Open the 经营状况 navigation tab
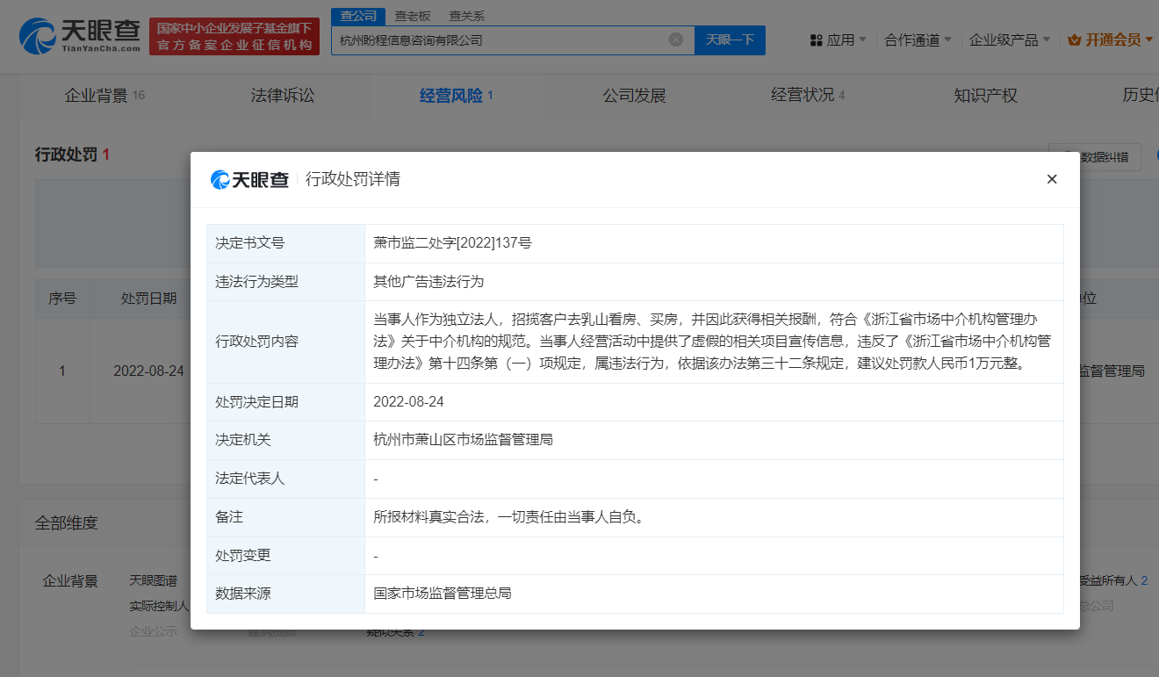The width and height of the screenshot is (1159, 677). click(803, 96)
